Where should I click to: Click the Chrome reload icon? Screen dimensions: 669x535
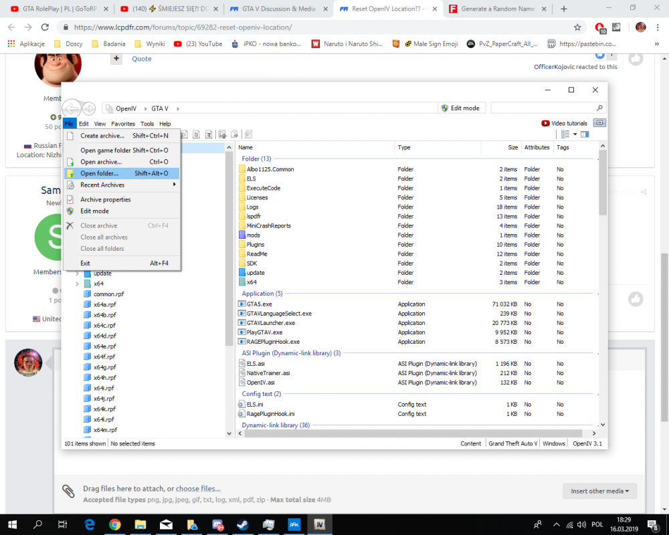tap(45, 27)
